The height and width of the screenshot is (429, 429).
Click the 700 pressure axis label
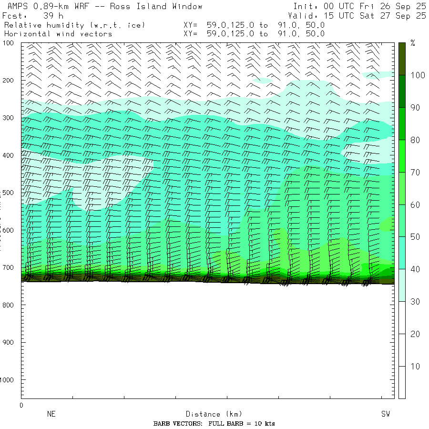tap(8, 267)
